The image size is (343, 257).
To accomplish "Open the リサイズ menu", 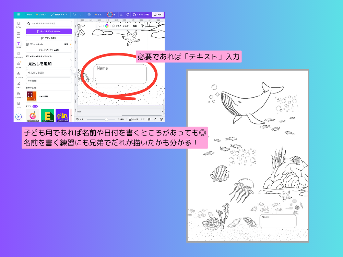I will [x=41, y=15].
